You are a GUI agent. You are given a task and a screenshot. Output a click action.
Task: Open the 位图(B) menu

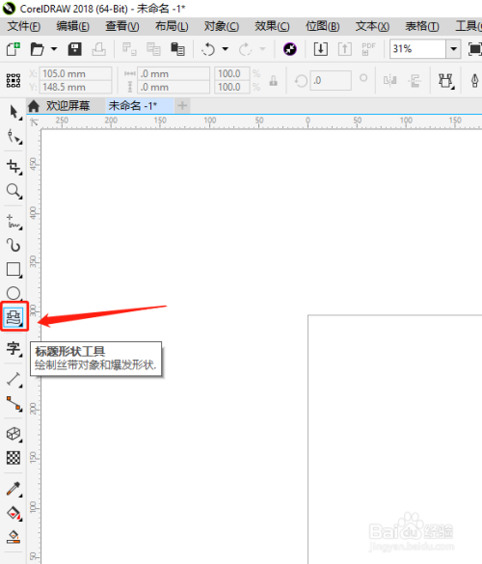[x=322, y=26]
